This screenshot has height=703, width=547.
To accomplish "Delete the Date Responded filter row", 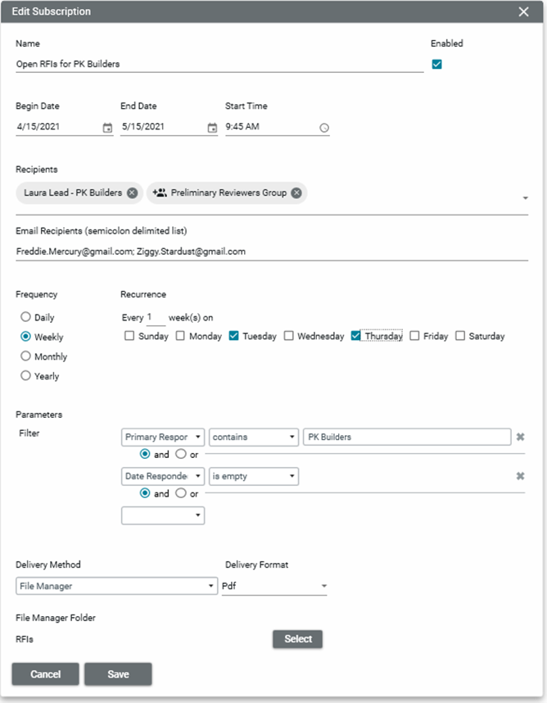I will tap(519, 476).
